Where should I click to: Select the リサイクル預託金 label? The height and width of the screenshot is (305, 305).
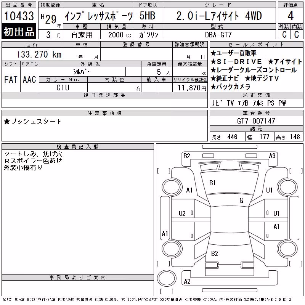click(190, 80)
